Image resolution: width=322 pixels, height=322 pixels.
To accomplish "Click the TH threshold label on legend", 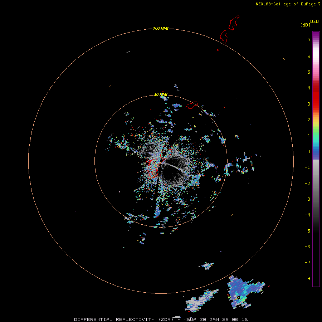I will 307,279.
